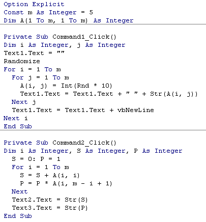This screenshot has height=222, width=206.
Task: Click the outer For i loop line
Action: [x=32, y=69]
